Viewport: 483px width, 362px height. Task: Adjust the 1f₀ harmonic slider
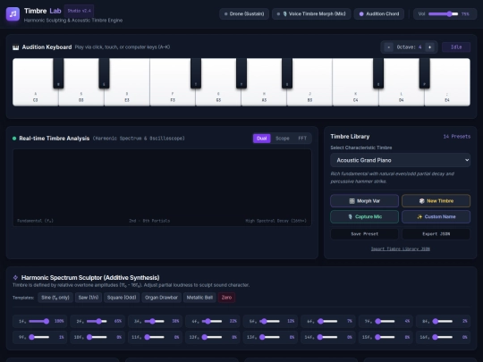[38, 322]
